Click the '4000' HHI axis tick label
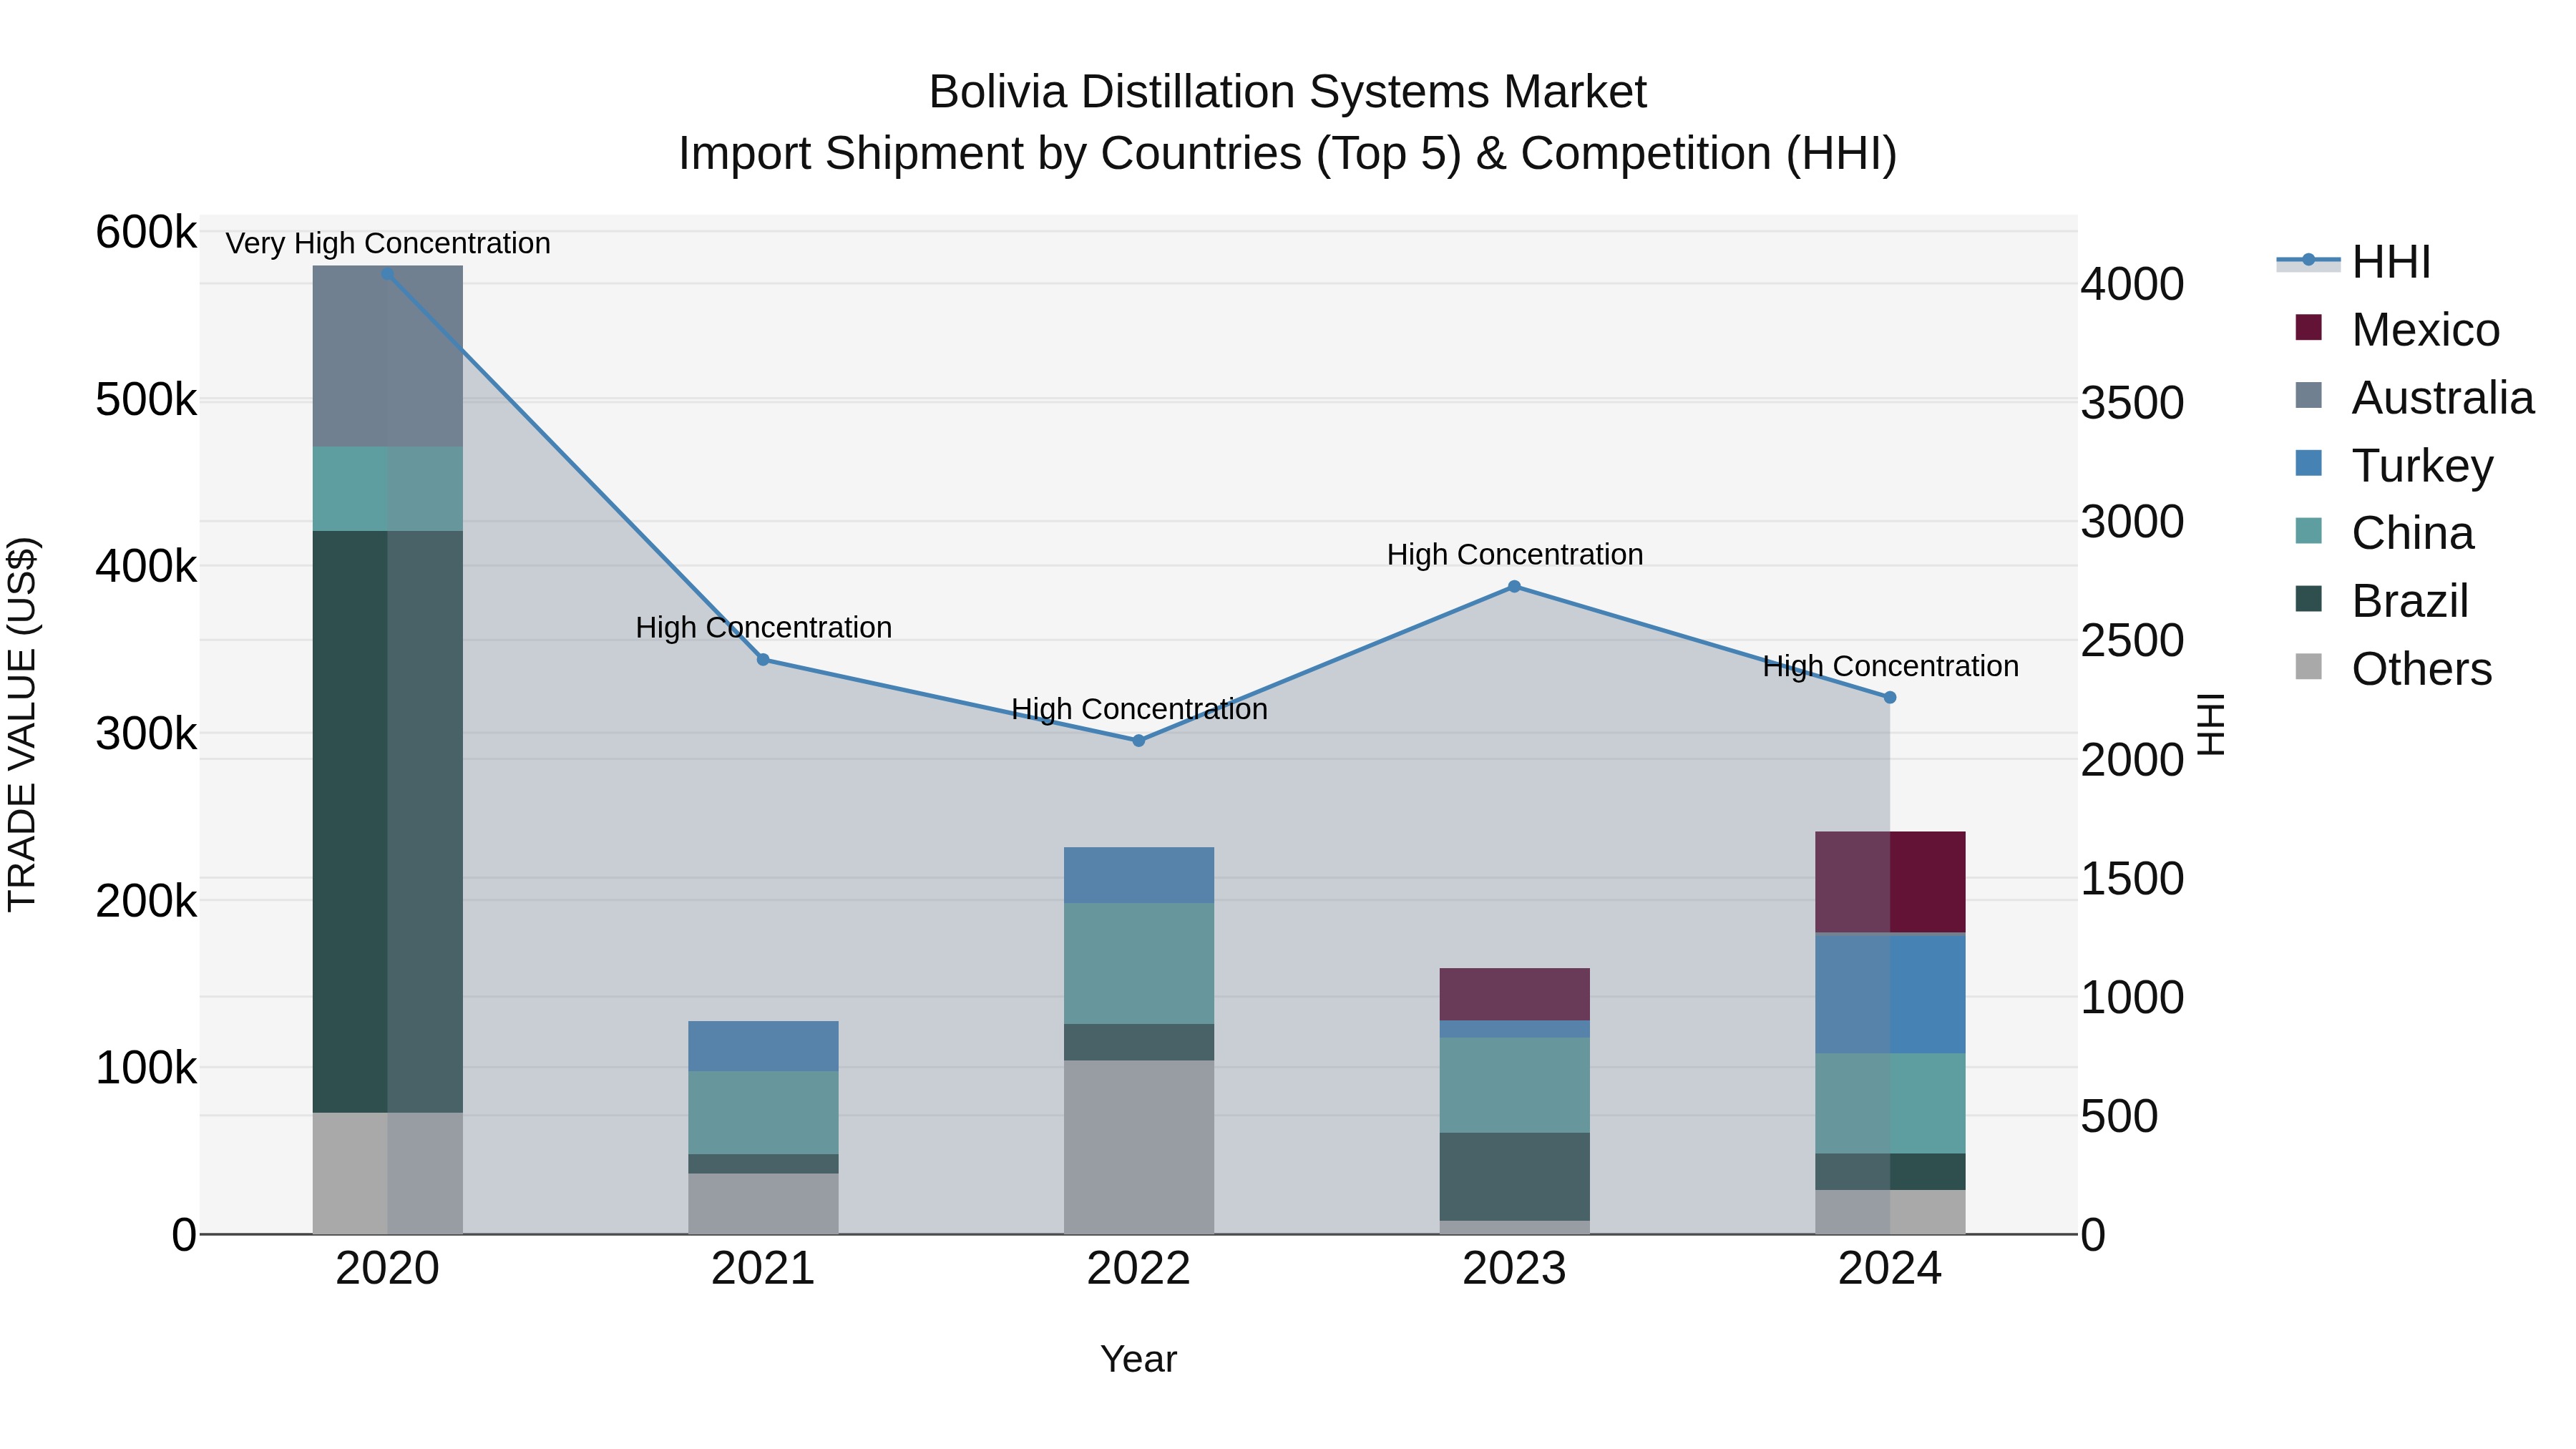 tap(2132, 284)
